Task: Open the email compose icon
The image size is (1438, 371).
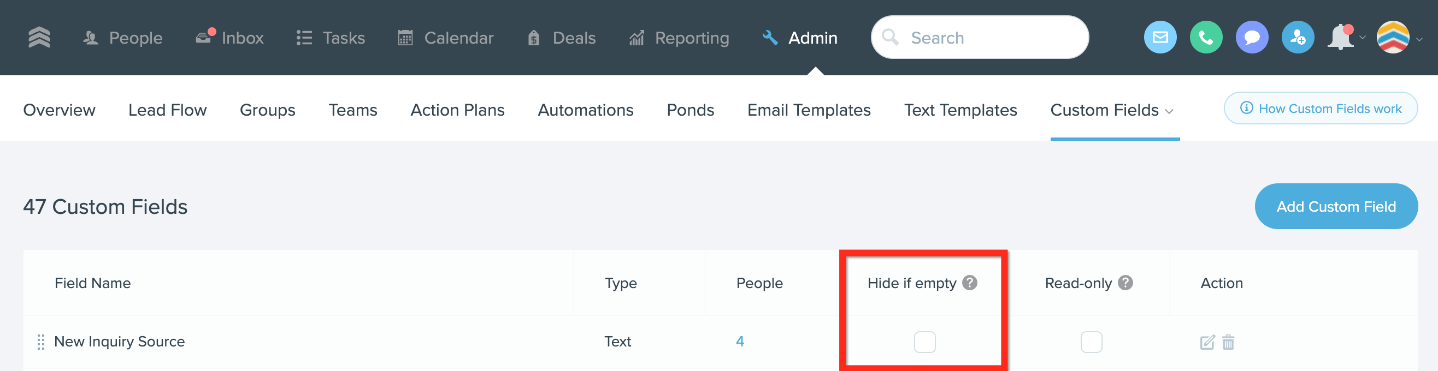Action: click(x=1159, y=37)
